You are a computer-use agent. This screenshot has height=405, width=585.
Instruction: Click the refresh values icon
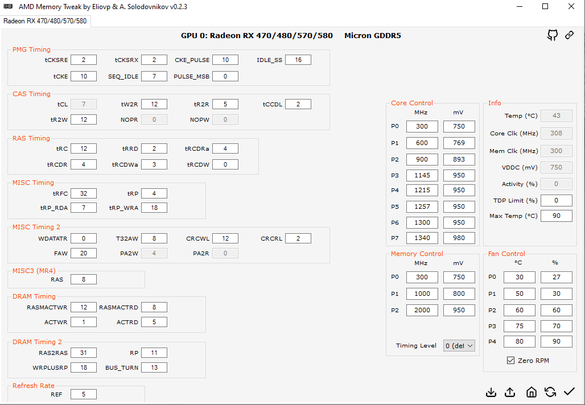point(550,392)
